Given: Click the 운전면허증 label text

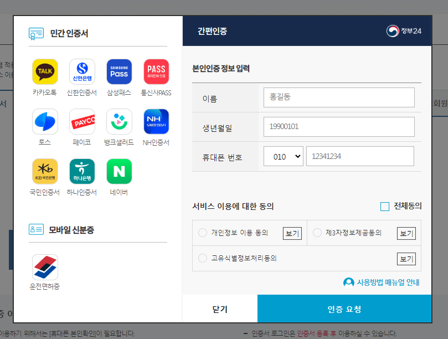Looking at the screenshot, I should tap(44, 286).
